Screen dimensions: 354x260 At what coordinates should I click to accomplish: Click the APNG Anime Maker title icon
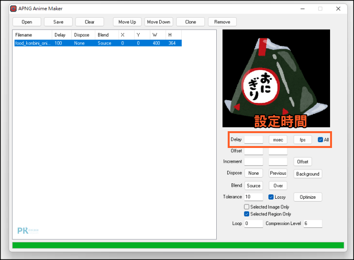pyautogui.click(x=13, y=9)
